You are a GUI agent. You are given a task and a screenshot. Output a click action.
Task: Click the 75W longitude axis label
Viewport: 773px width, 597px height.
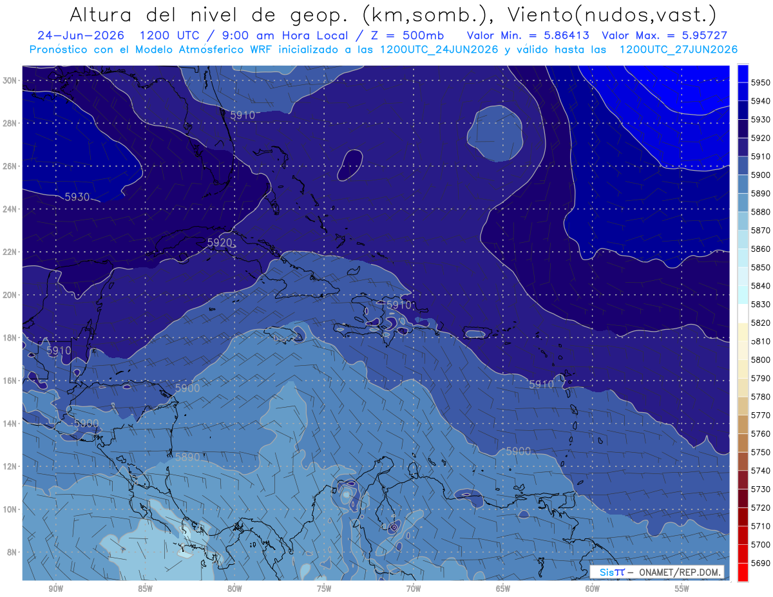tap(324, 589)
